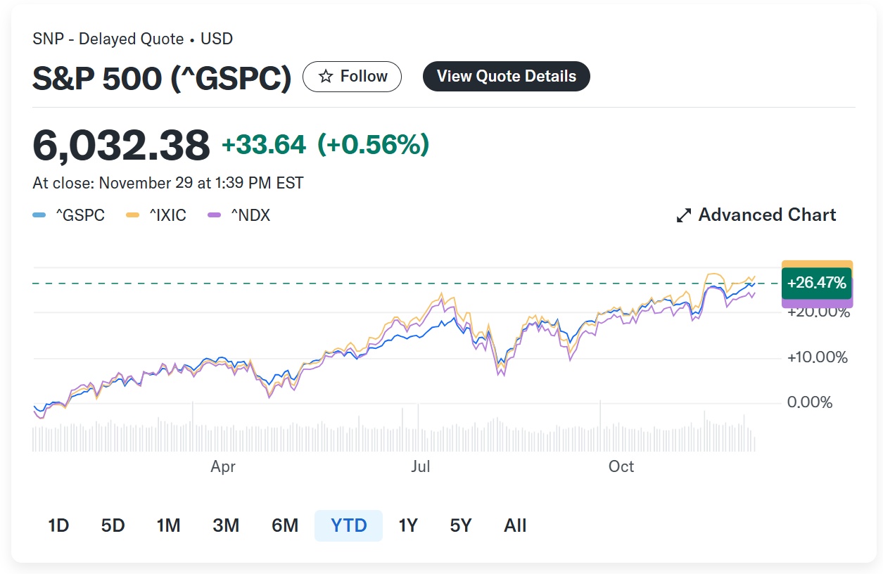This screenshot has width=883, height=574.
Task: Toggle the ^NDX comparison series label
Action: coord(250,215)
